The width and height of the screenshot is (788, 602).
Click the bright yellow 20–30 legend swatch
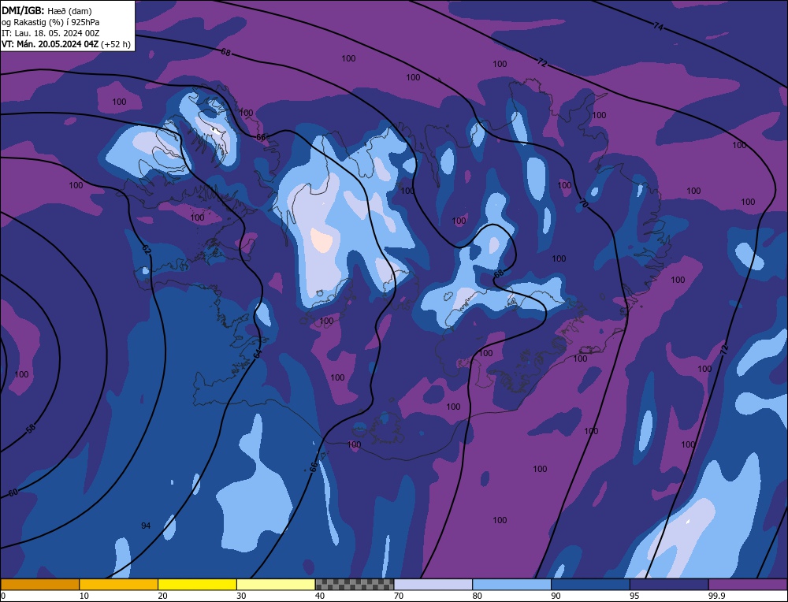[x=197, y=584]
